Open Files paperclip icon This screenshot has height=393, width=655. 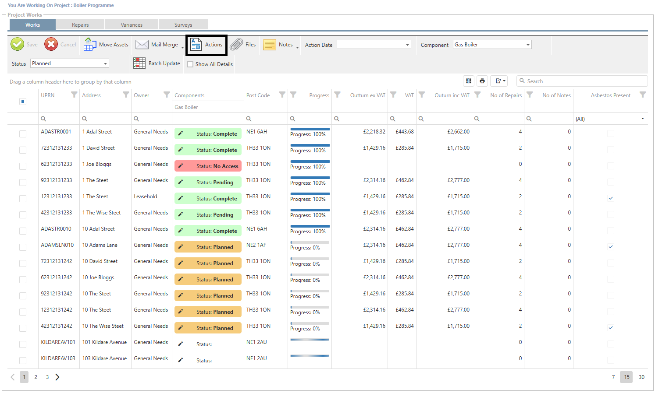(x=237, y=44)
